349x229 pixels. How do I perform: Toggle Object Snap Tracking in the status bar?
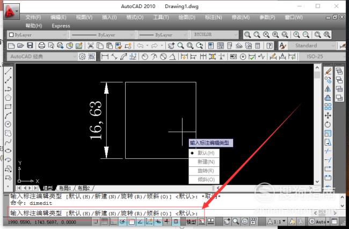pyautogui.click(x=140, y=222)
